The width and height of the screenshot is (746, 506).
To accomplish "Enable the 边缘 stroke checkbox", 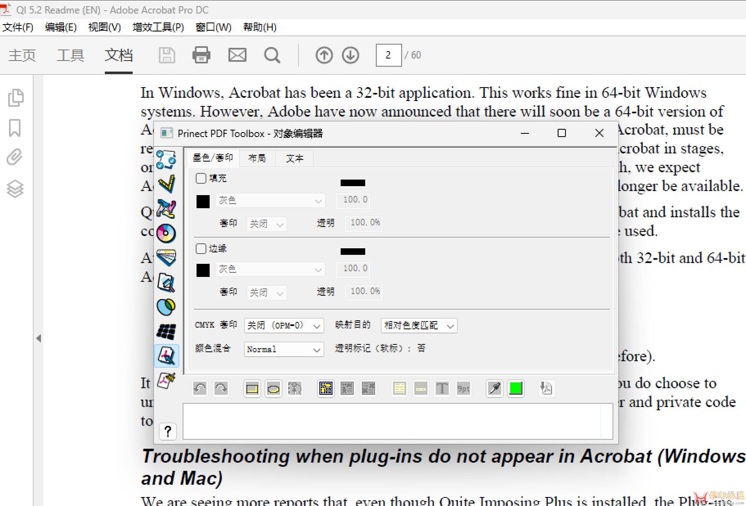I will (x=201, y=249).
